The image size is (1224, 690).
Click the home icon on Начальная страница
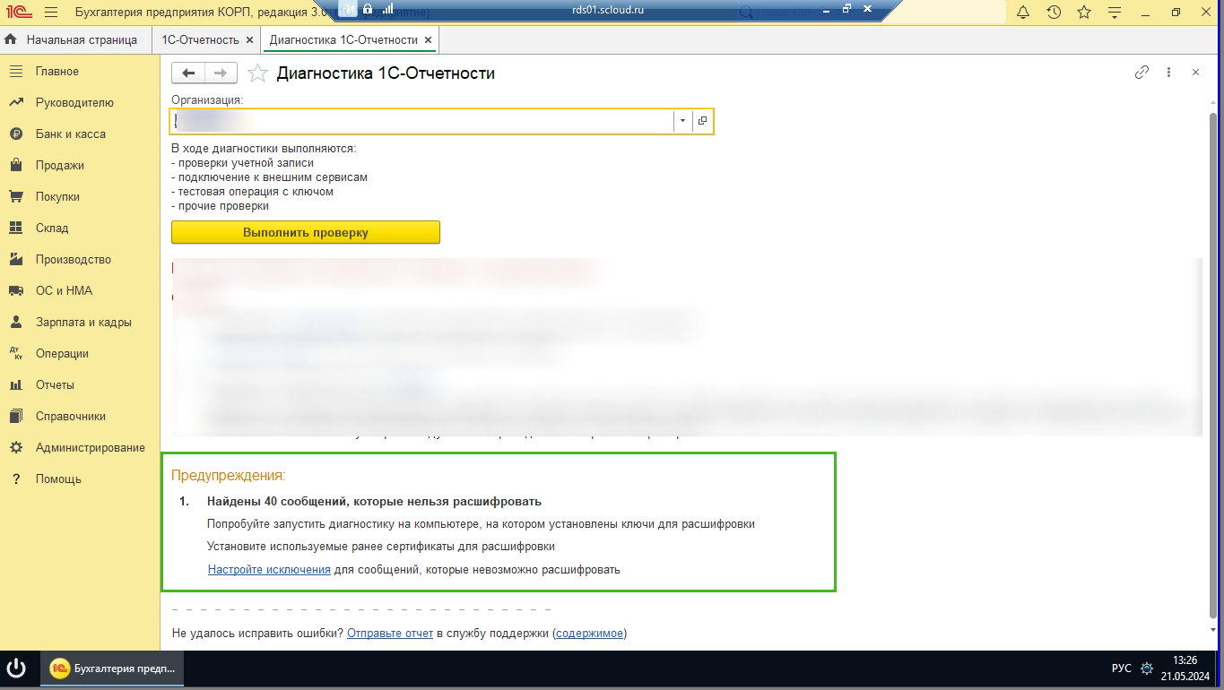[11, 40]
